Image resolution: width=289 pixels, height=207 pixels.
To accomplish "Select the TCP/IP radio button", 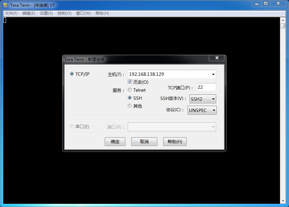I will click(x=72, y=74).
